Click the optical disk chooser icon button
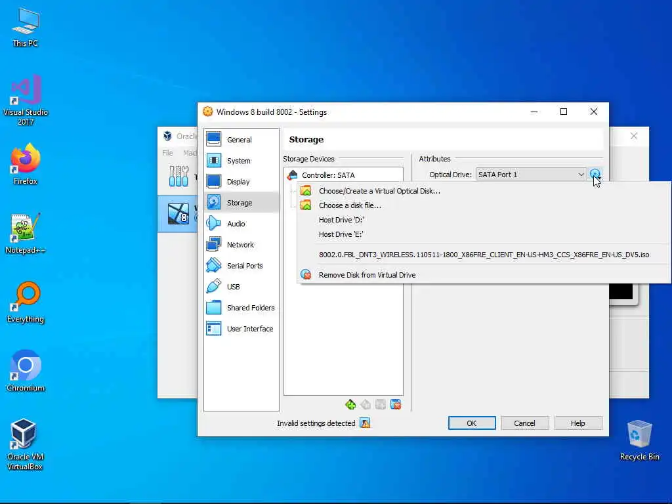 pyautogui.click(x=595, y=174)
